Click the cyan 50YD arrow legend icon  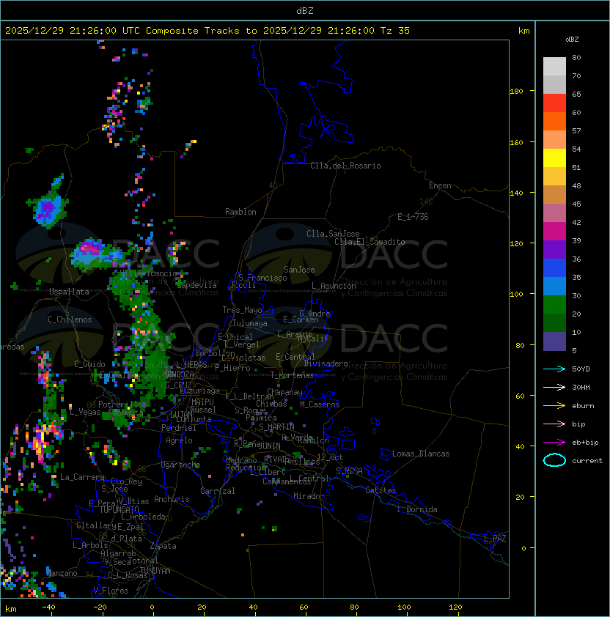554,369
